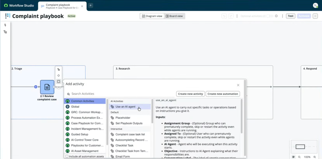
Task: Click Create new automation
Action: pyautogui.click(x=223, y=94)
